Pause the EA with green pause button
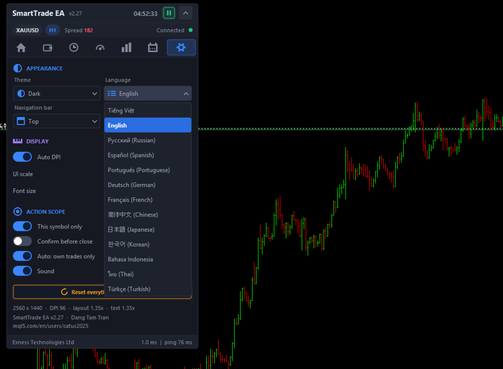The image size is (503, 369). [168, 13]
